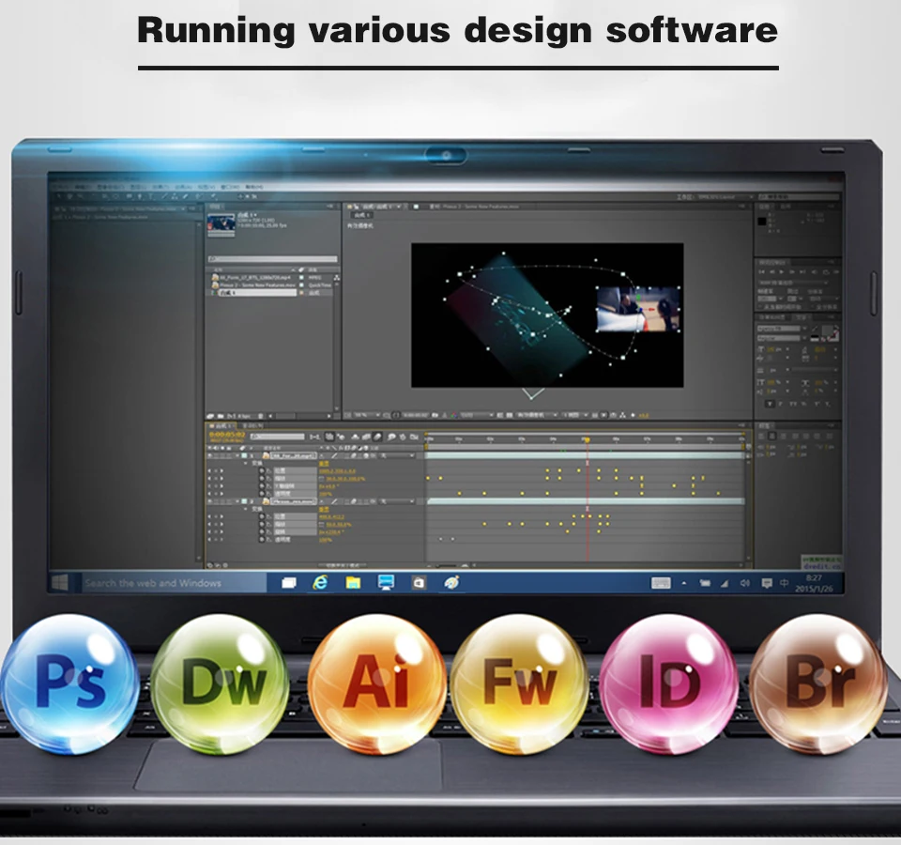Open the workspace dropdown at top right
The height and width of the screenshot is (845, 901).
725,197
